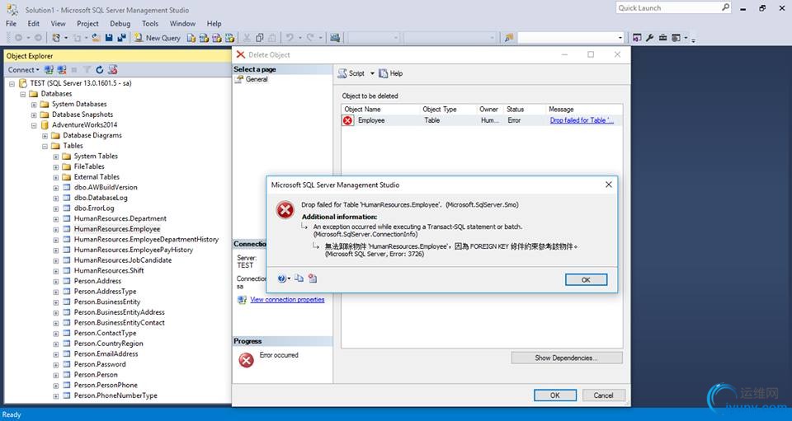Click OK in Delete Object dialog
Image resolution: width=792 pixels, height=421 pixels.
click(554, 395)
